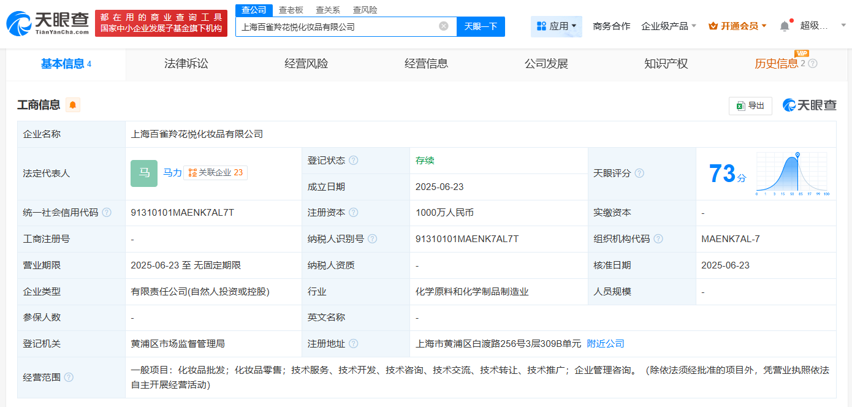The width and height of the screenshot is (852, 407).
Task: Click the company name search field
Action: [337, 26]
